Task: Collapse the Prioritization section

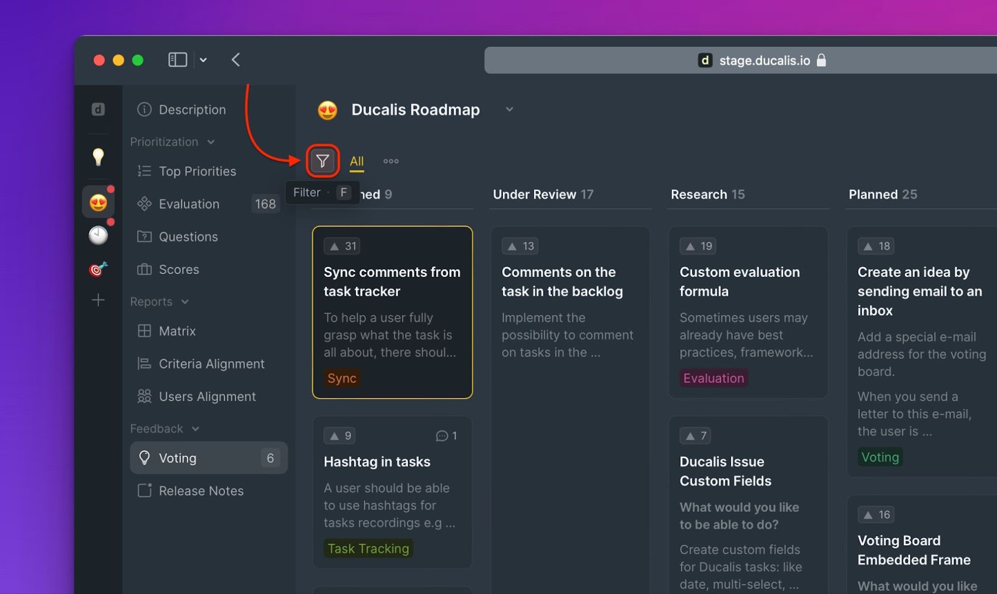Action: tap(211, 142)
